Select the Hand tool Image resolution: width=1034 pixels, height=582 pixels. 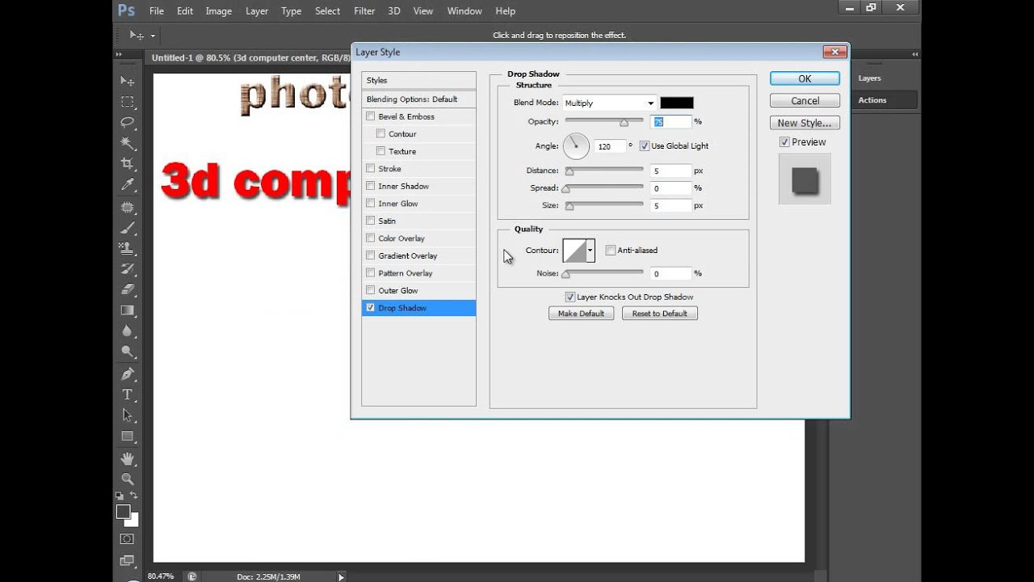(128, 458)
